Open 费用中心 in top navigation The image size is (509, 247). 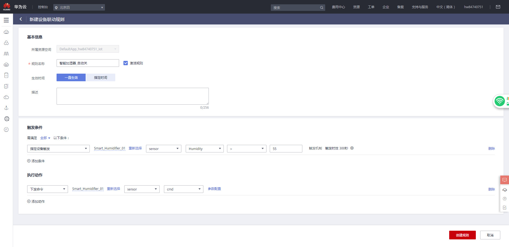pyautogui.click(x=339, y=7)
